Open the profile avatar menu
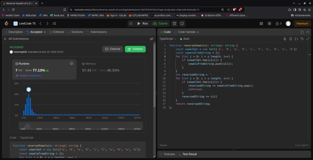The width and height of the screenshot is (313, 160). coord(288,23)
